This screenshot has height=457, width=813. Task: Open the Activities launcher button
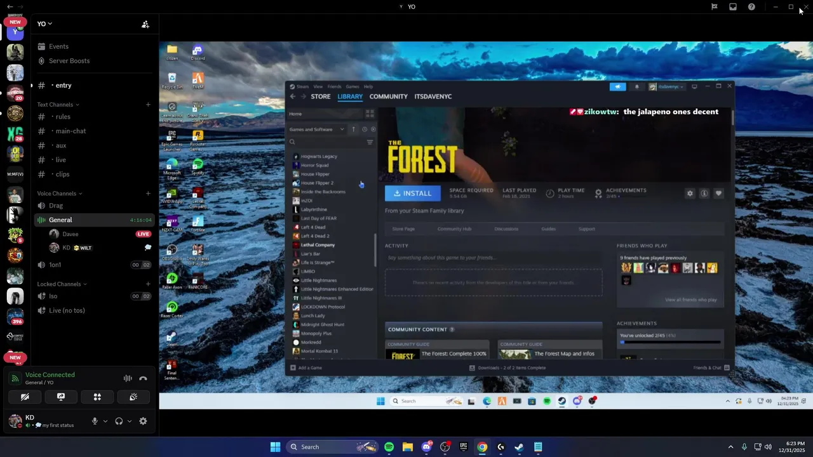(97, 397)
